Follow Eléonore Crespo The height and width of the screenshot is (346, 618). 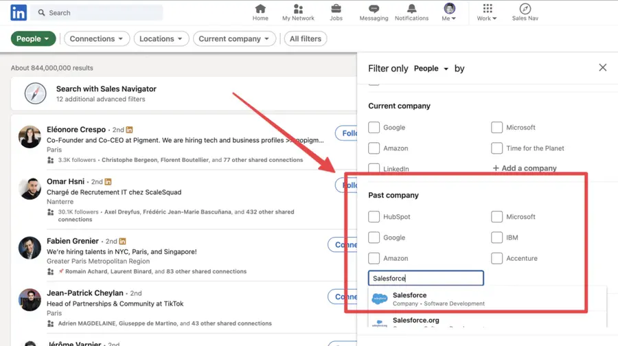[346, 133]
